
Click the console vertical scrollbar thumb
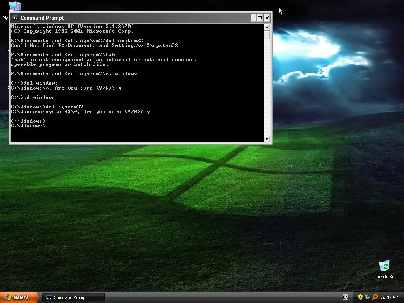click(x=267, y=35)
